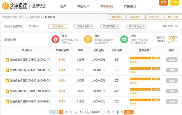Click the yellow bank card 包容 icon

point(88,39)
